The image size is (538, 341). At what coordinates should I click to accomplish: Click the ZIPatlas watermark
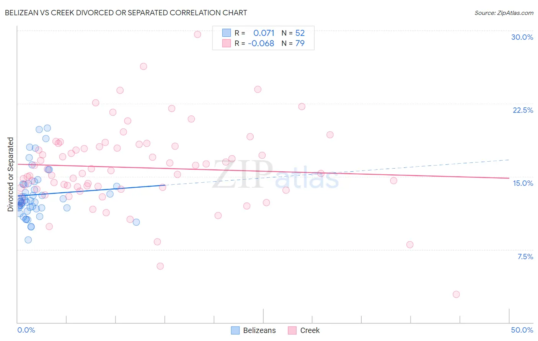pyautogui.click(x=276, y=174)
